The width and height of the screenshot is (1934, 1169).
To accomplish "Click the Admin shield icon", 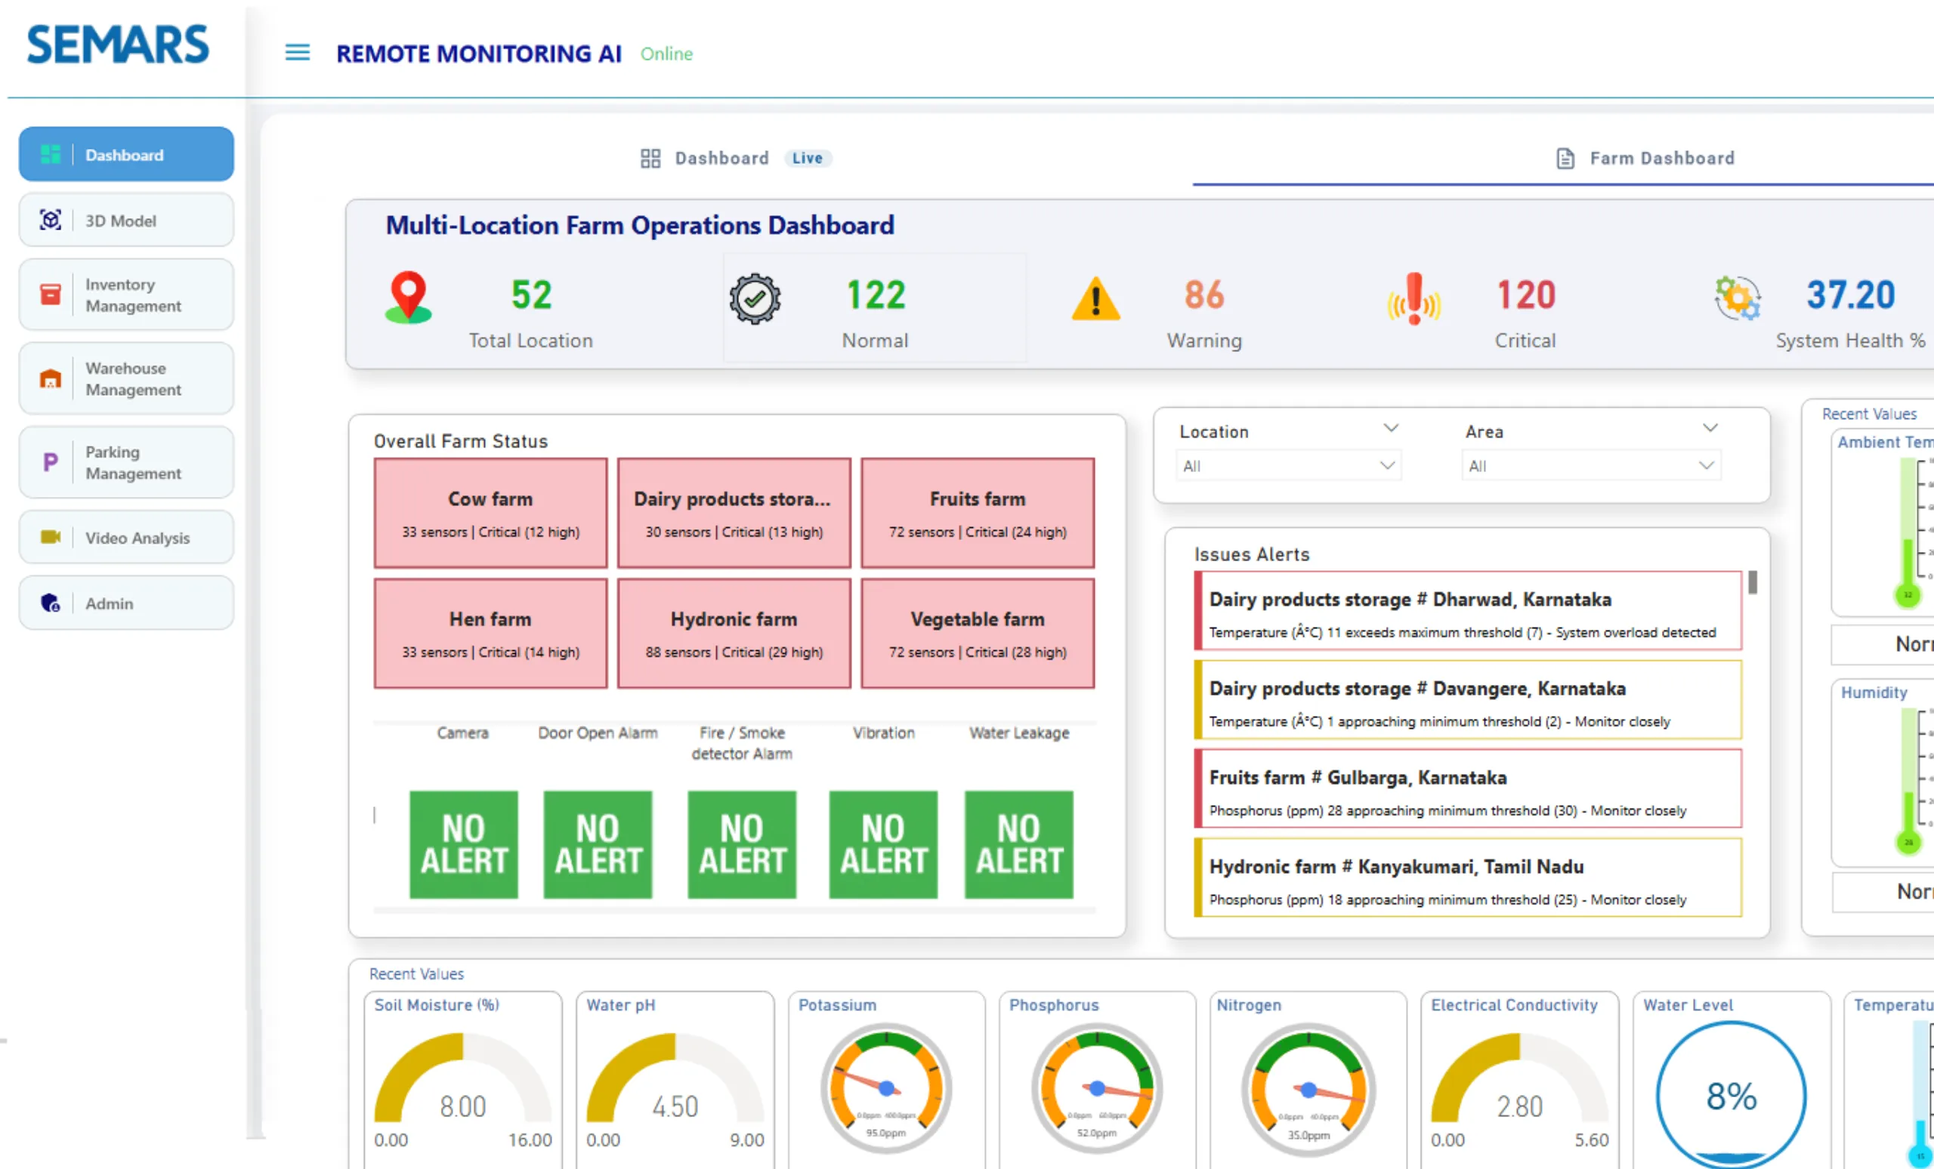I will [x=50, y=603].
